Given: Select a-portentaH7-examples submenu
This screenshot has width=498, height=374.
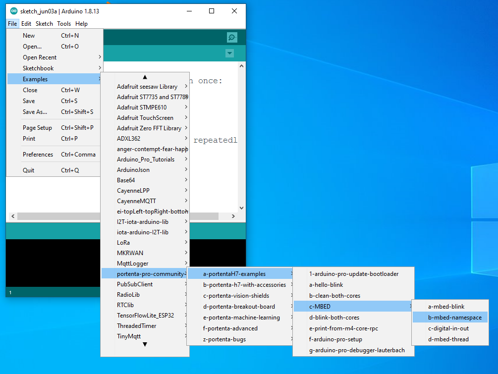Looking at the screenshot, I should [x=240, y=274].
